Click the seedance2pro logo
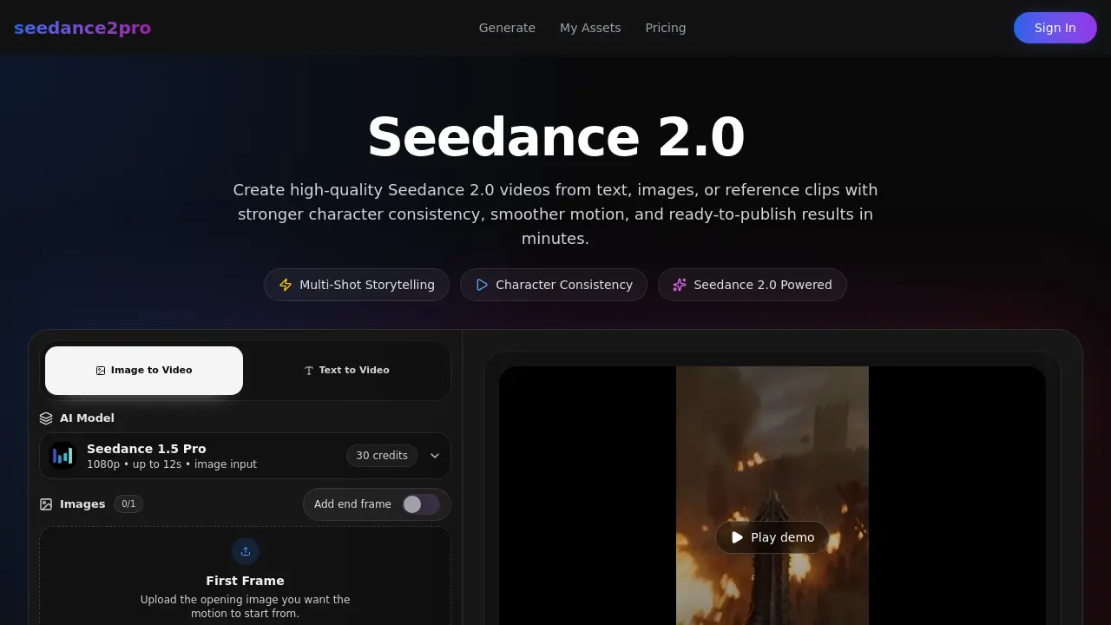The height and width of the screenshot is (625, 1111). (x=82, y=28)
